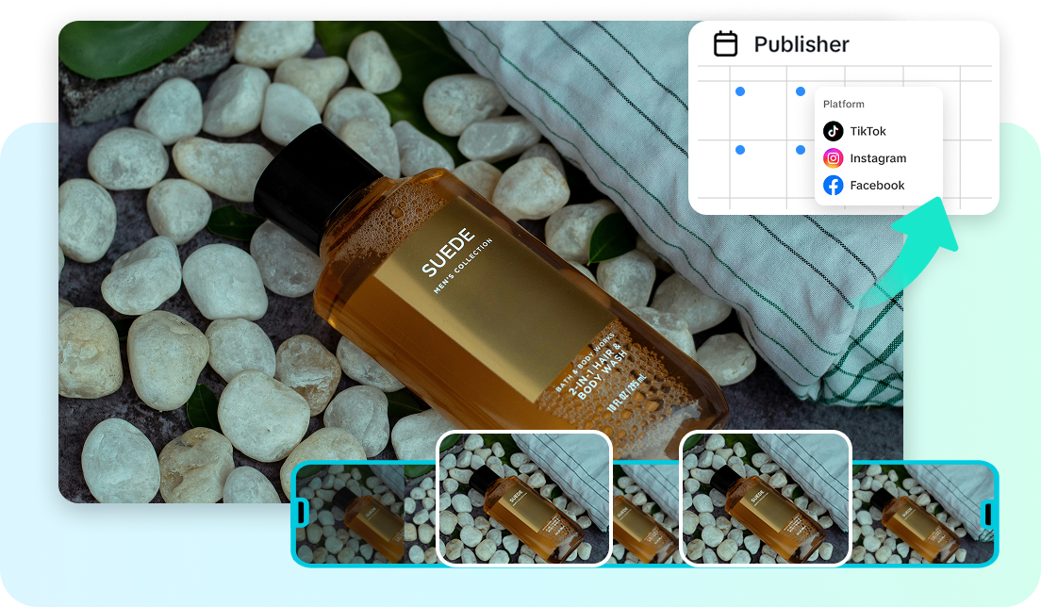Select Instagram in the Platform list
Image resolution: width=1041 pixels, height=607 pixels.
point(865,158)
